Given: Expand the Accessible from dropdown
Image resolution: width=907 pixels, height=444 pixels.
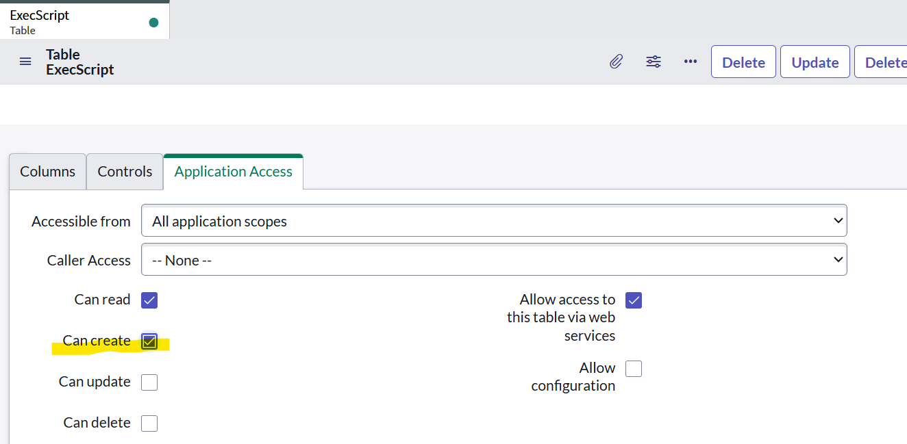Looking at the screenshot, I should click(494, 221).
